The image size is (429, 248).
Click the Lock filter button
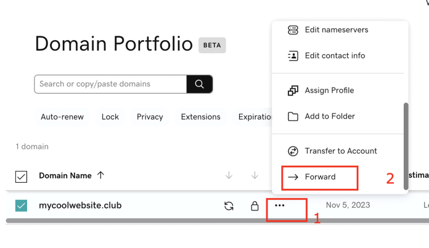(x=110, y=117)
